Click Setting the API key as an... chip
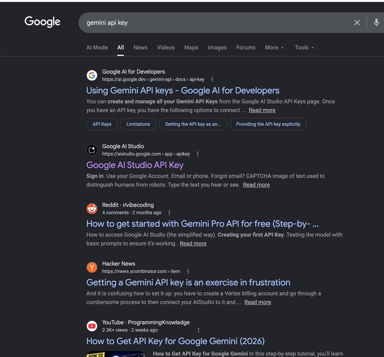Viewport: 384px width, 357px height. point(193,124)
